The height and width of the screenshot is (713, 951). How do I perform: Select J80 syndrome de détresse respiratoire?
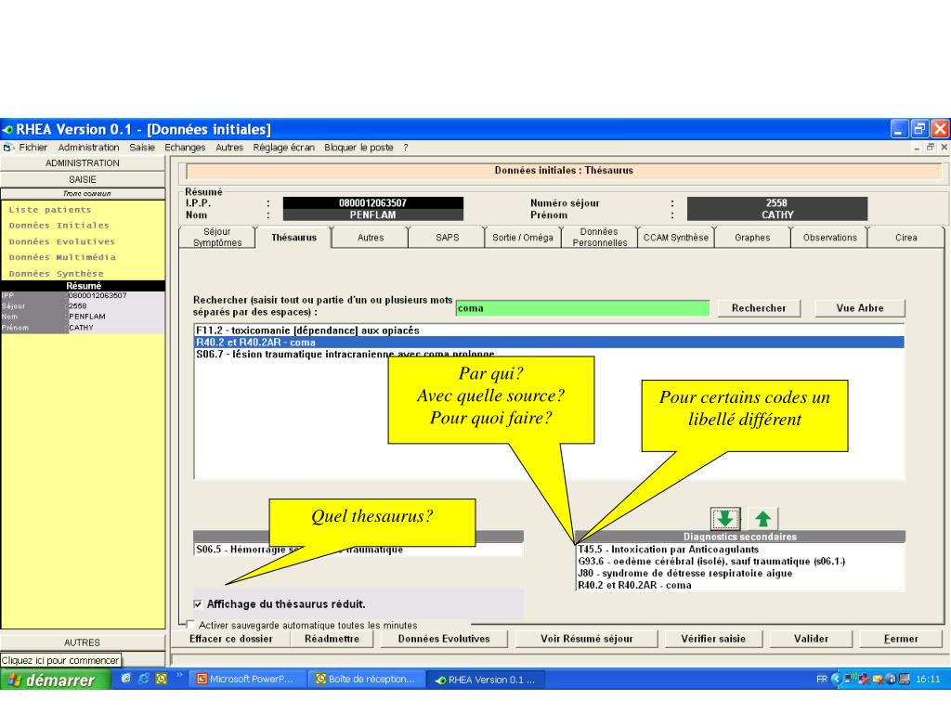[x=740, y=573]
